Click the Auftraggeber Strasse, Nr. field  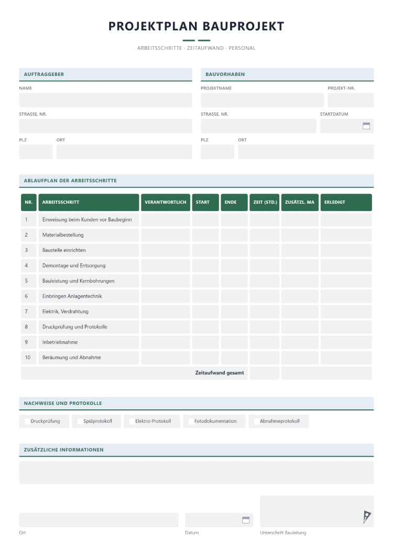pos(106,126)
